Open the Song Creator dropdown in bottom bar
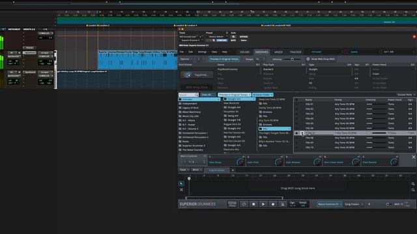417x234 pixels. [x=354, y=204]
